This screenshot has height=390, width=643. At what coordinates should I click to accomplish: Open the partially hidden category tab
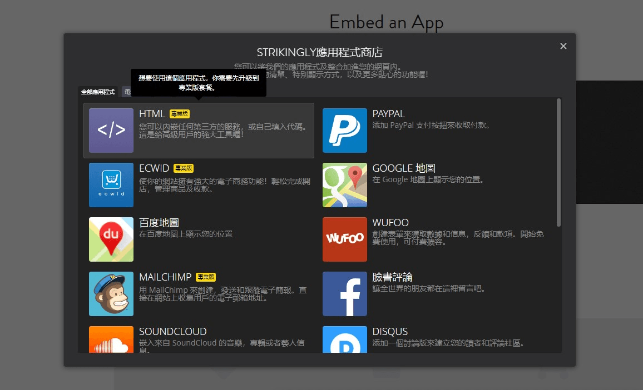coord(128,92)
